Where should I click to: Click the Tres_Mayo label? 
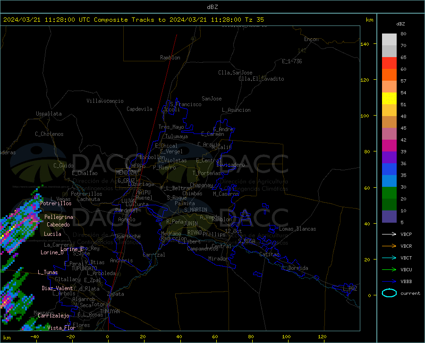point(171,127)
